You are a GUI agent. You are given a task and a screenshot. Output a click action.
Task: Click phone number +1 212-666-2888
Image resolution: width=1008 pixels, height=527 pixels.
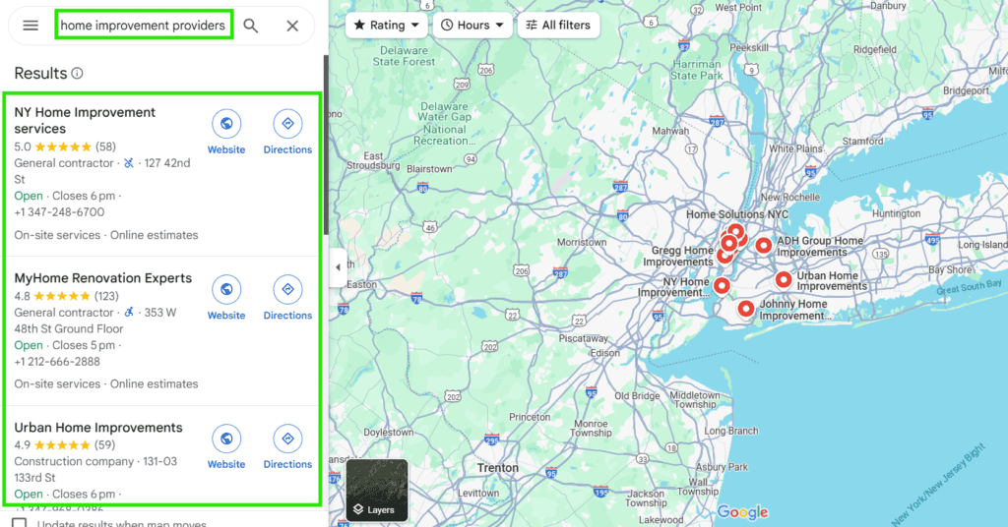[57, 362]
